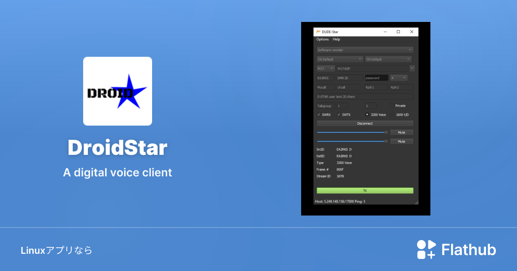Screen dimensions: 517x271
Task: Open the Software vocoder dropdown
Action: (365, 49)
